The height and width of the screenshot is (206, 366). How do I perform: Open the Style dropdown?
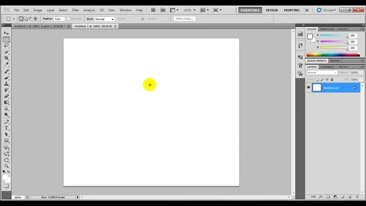[105, 19]
